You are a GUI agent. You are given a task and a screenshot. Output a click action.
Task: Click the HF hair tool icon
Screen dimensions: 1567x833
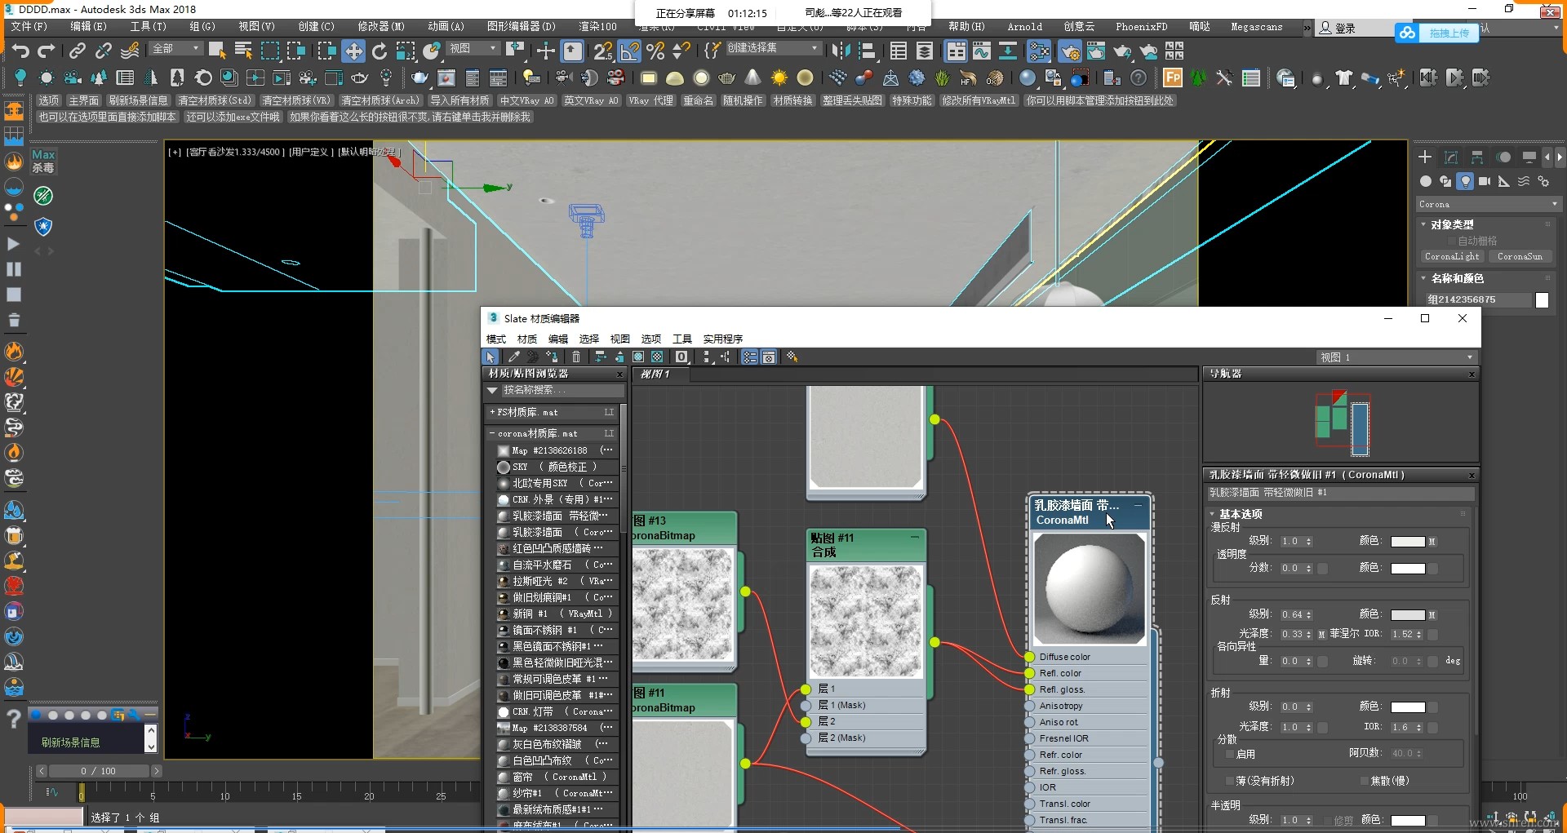[969, 78]
